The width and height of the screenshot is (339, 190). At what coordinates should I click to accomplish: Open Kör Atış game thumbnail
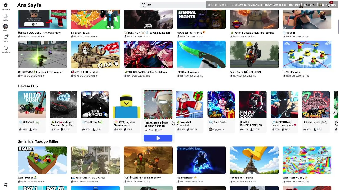click(307, 55)
